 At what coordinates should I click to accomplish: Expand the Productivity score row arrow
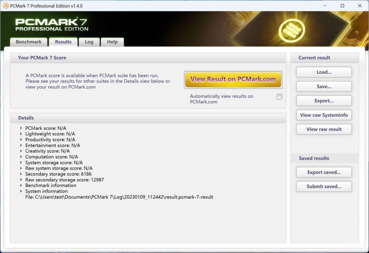21,139
